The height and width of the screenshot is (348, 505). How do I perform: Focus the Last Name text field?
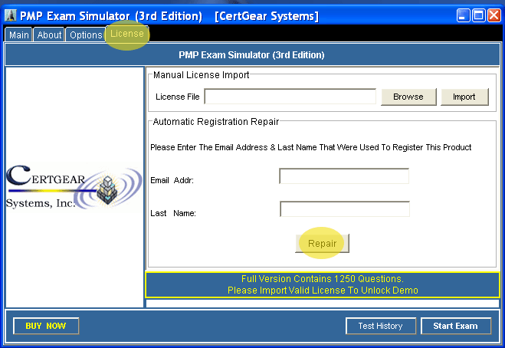(345, 208)
